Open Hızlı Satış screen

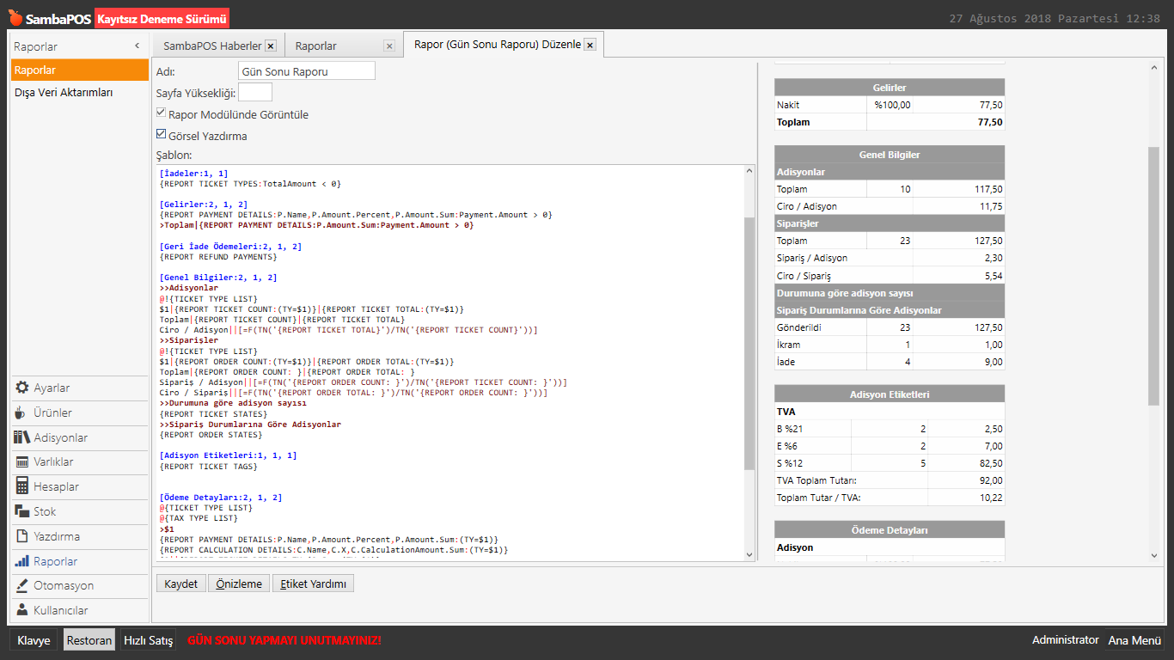pos(148,640)
